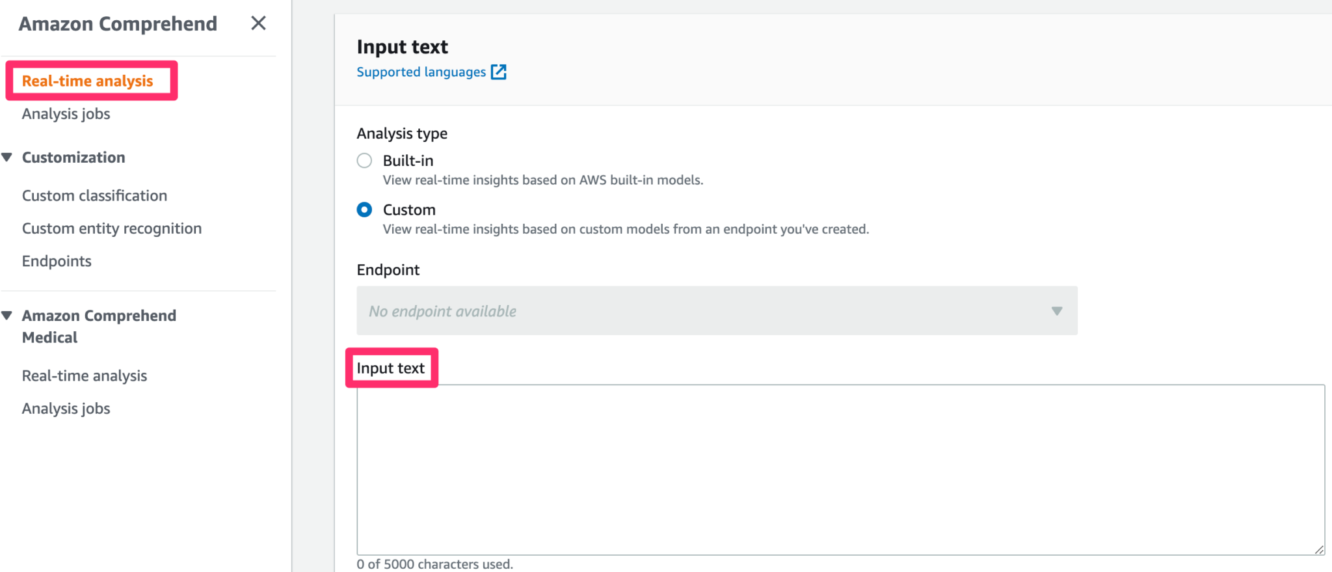Viewport: 1332px width, 572px height.
Task: Open the Supported languages link
Action: click(421, 72)
